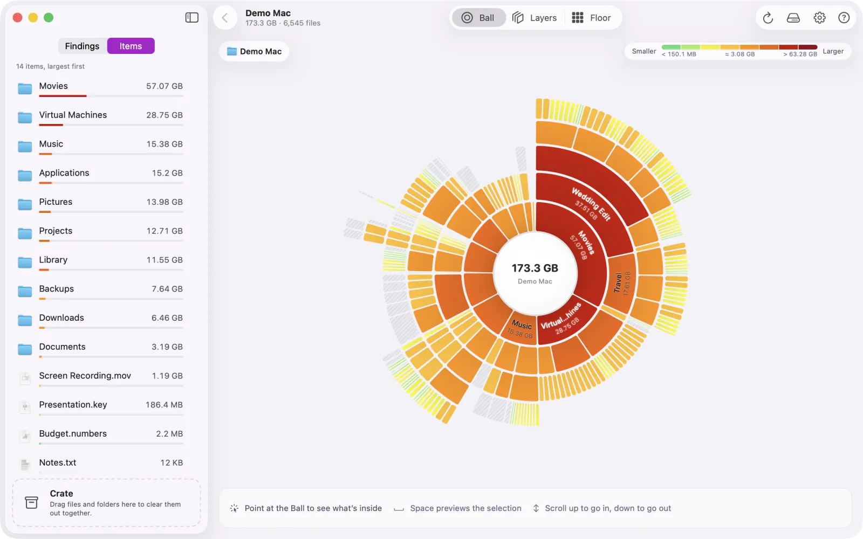The width and height of the screenshot is (863, 539).
Task: Select the Library row
Action: [x=100, y=262]
